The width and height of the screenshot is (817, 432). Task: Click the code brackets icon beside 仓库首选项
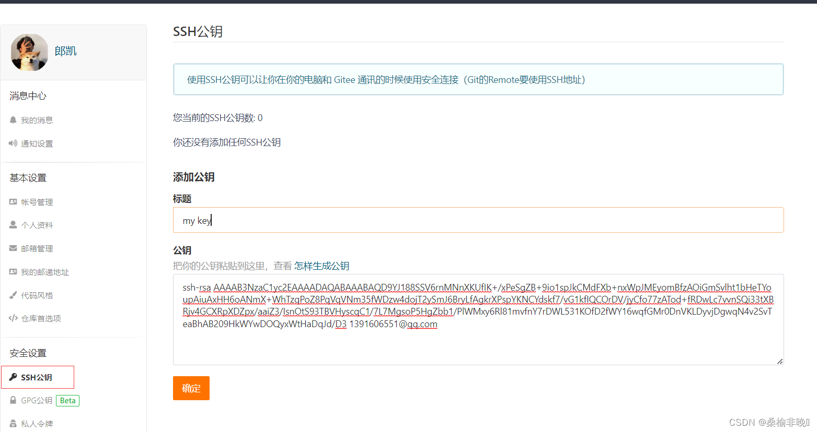click(x=13, y=318)
